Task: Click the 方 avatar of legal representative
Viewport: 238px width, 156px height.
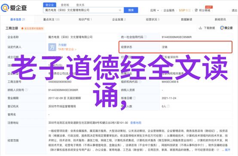Action: (52, 47)
